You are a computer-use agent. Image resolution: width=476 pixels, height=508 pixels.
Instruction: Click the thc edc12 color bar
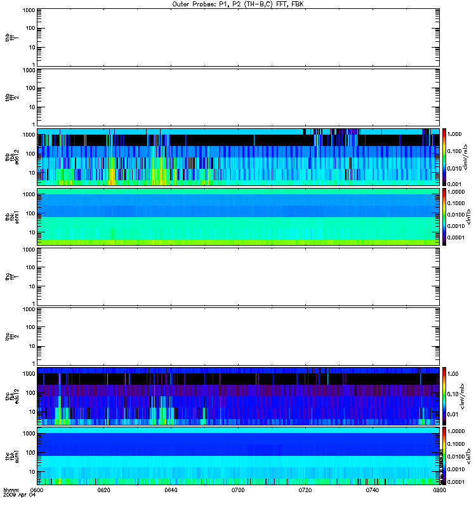click(x=444, y=396)
